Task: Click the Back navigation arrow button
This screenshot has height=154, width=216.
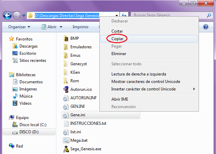Action: [x=7, y=15]
